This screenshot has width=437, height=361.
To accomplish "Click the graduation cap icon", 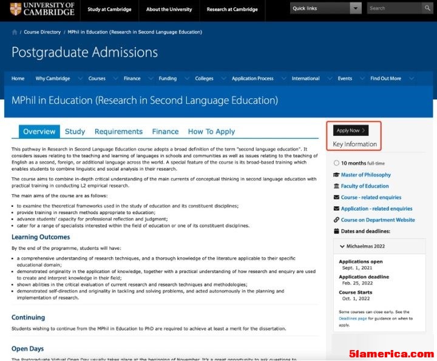I will coord(336,175).
